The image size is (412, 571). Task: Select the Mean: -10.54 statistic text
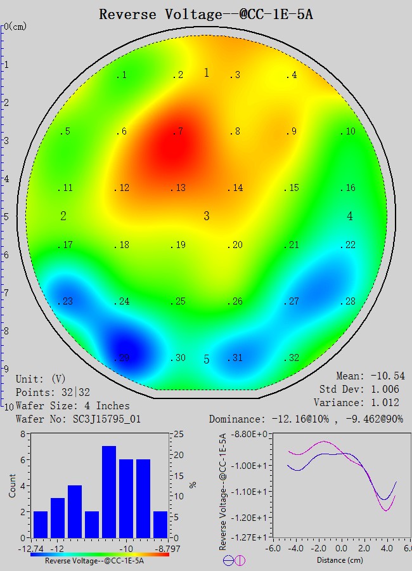[x=370, y=376]
